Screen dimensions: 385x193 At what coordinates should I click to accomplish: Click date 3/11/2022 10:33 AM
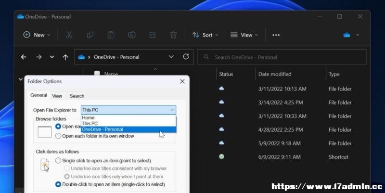(x=282, y=116)
